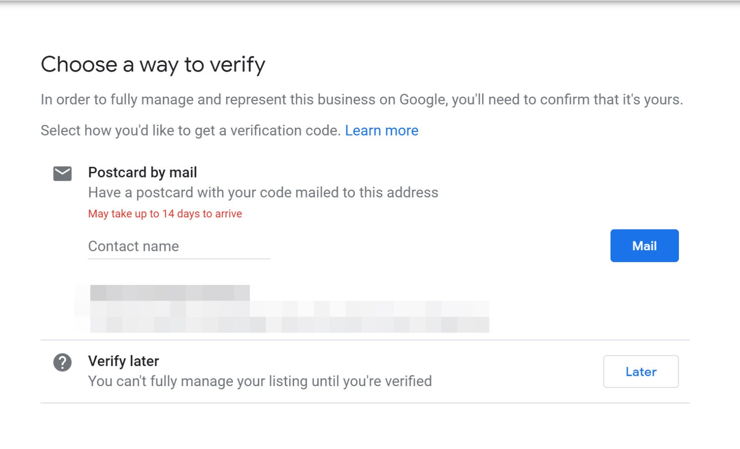Image resolution: width=740 pixels, height=449 pixels.
Task: Click the Verify later heading
Action: [123, 361]
